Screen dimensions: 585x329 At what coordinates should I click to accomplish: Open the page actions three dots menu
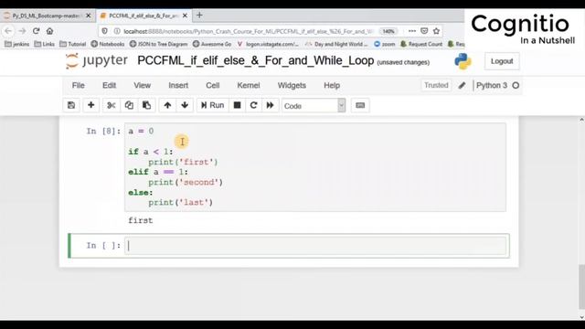point(412,31)
